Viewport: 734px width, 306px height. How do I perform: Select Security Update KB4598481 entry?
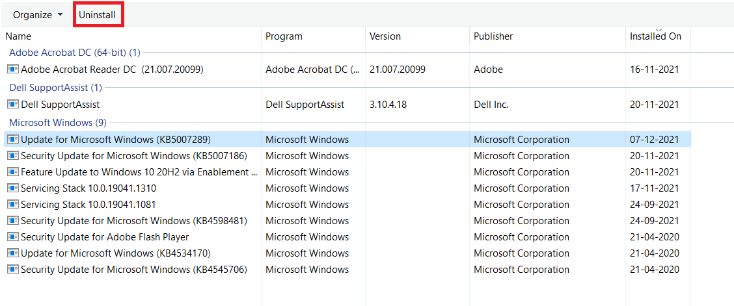[x=133, y=221]
